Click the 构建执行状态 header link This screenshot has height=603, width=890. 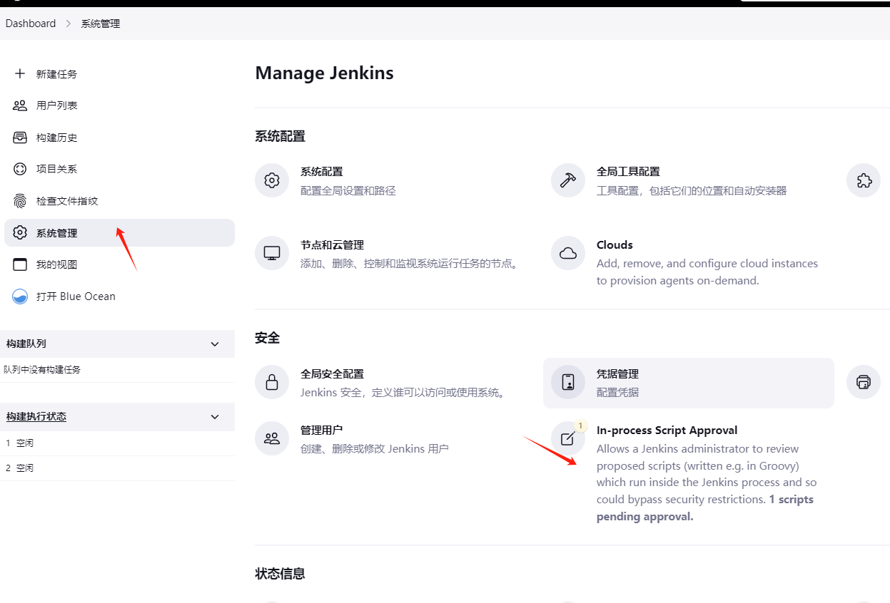36,416
